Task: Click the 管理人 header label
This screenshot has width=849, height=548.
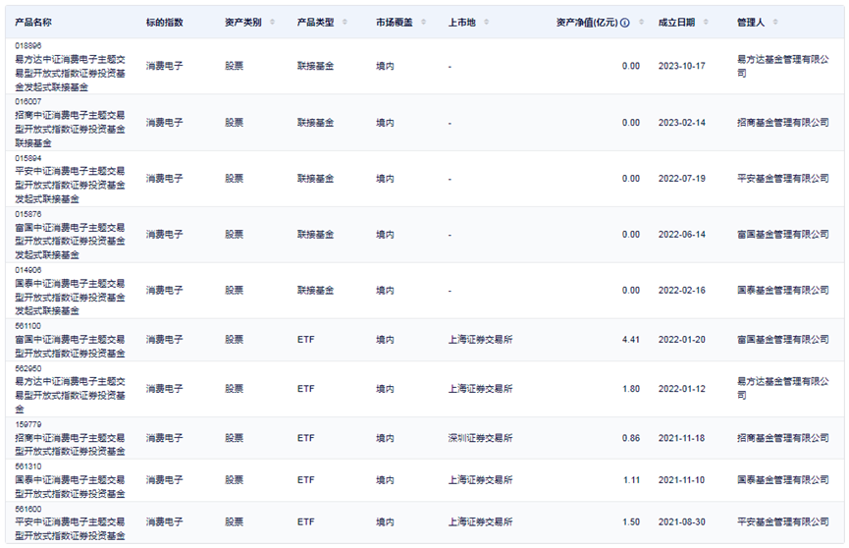Action: tap(751, 23)
